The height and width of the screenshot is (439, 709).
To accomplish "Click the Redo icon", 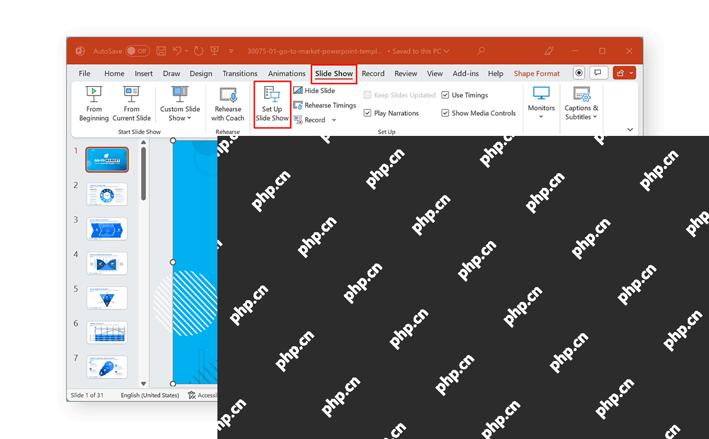I will (x=199, y=51).
